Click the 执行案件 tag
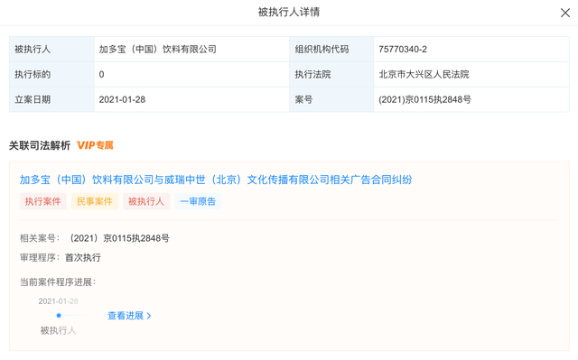 (42, 201)
